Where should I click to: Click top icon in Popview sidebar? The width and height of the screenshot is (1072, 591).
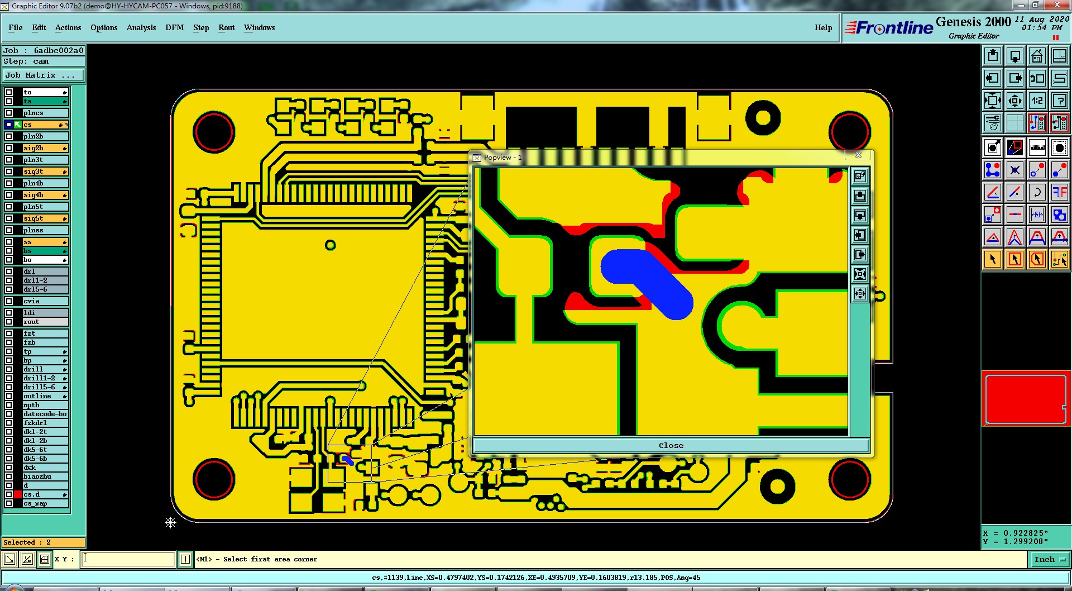(x=860, y=177)
